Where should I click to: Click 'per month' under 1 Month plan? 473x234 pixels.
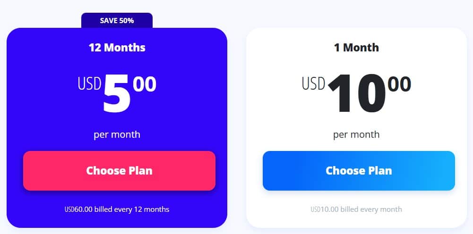[x=357, y=134]
